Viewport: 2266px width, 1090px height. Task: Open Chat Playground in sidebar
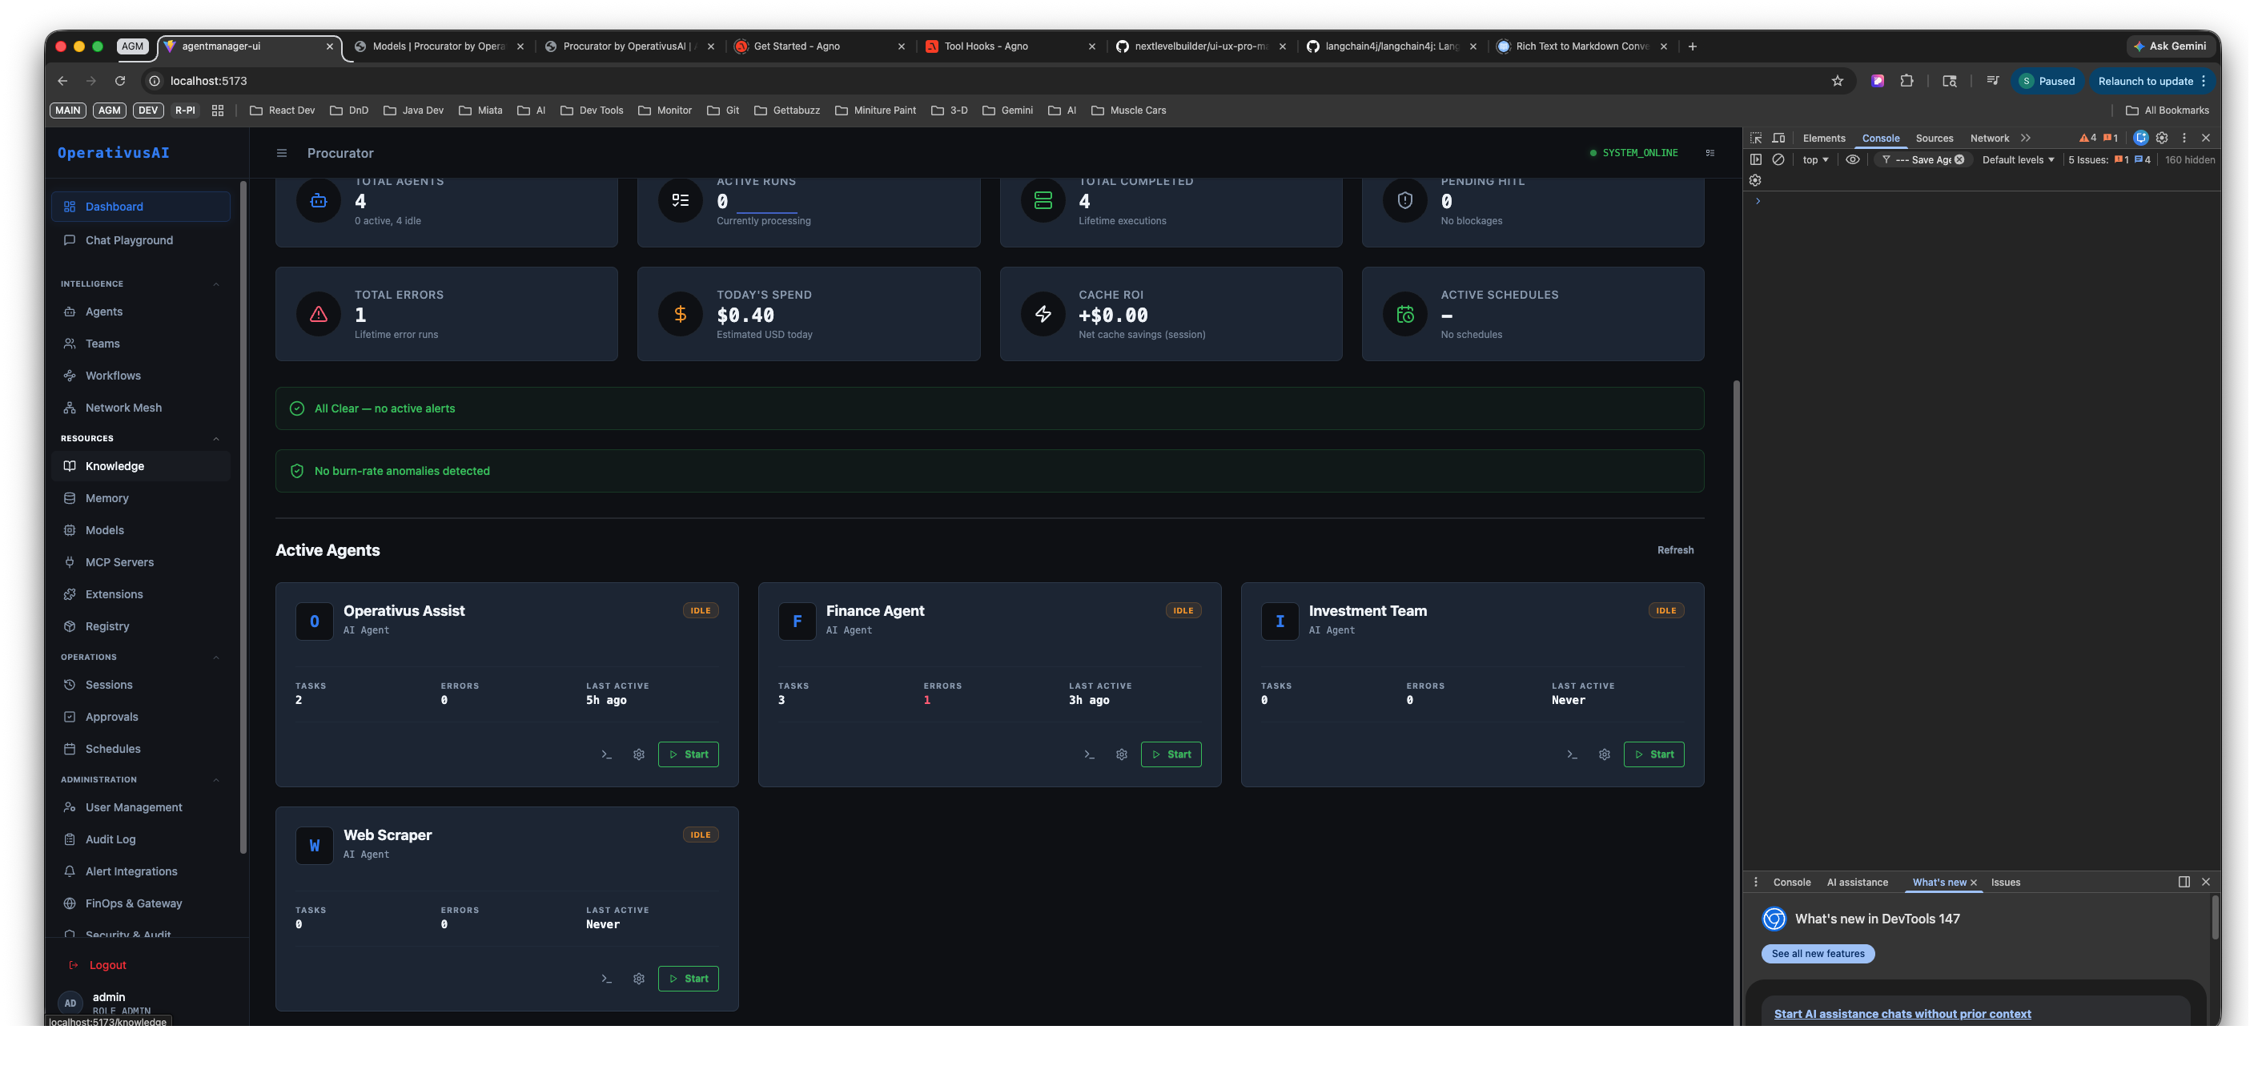tap(141, 240)
